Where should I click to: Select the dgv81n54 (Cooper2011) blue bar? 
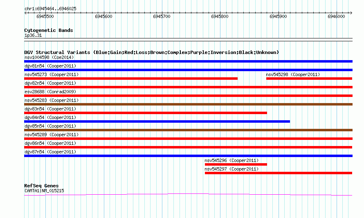(188, 70)
